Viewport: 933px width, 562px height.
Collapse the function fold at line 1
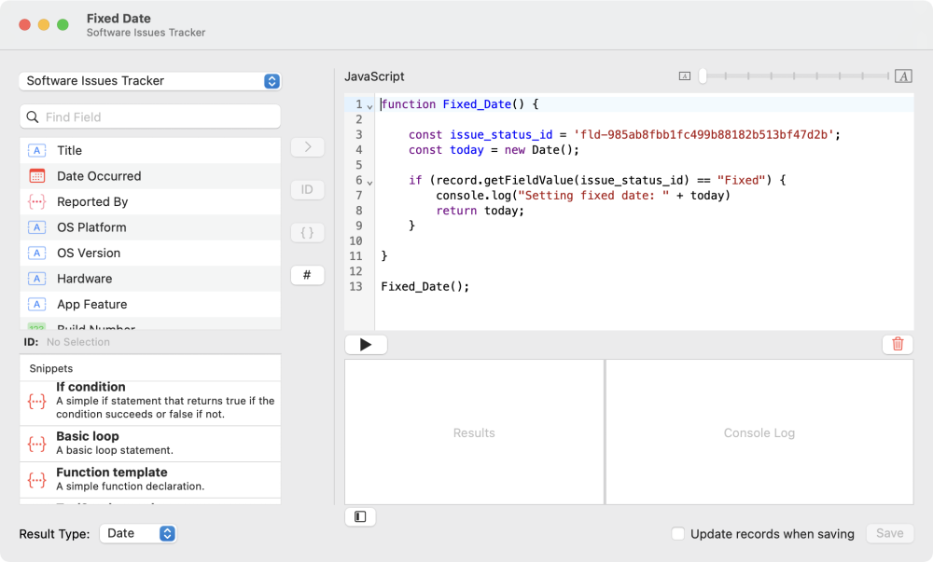point(369,104)
